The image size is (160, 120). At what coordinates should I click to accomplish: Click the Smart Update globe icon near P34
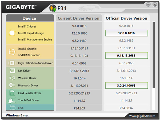(x=53, y=8)
